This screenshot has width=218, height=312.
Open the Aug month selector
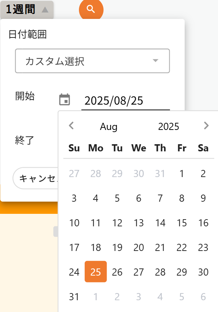click(x=109, y=126)
